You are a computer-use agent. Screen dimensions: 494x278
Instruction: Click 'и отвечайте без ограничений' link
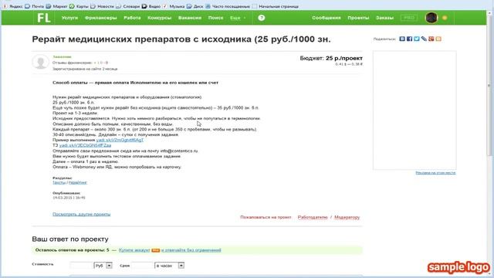point(191,250)
